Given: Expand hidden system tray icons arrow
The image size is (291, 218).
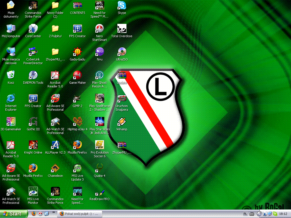Looking at the screenshot, I should pos(259,214).
